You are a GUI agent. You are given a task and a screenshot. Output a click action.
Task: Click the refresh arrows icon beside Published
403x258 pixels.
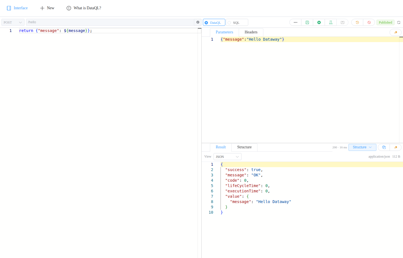399,22
